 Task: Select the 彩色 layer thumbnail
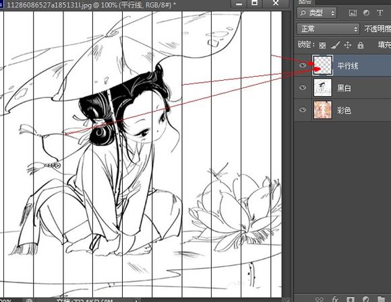pyautogui.click(x=323, y=110)
